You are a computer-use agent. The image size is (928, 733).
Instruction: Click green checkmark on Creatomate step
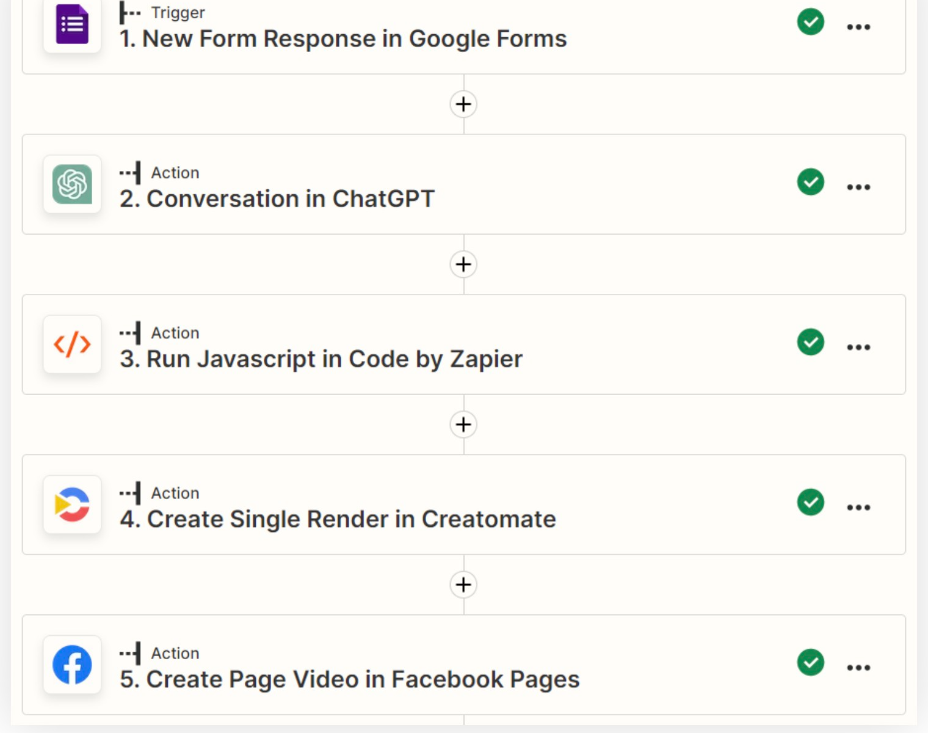coord(810,502)
